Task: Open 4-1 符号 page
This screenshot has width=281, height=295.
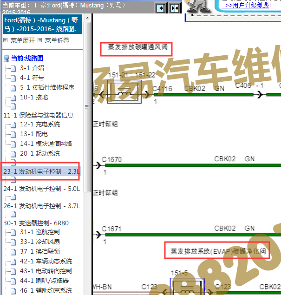Action: [x=32, y=78]
